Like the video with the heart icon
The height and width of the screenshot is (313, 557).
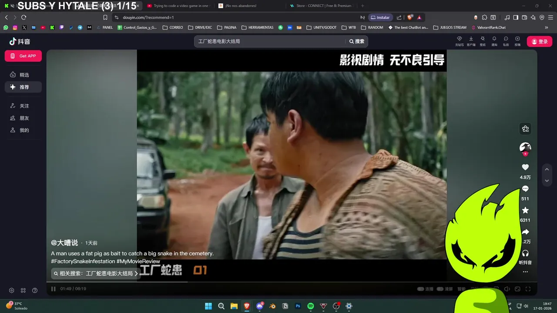point(525,167)
